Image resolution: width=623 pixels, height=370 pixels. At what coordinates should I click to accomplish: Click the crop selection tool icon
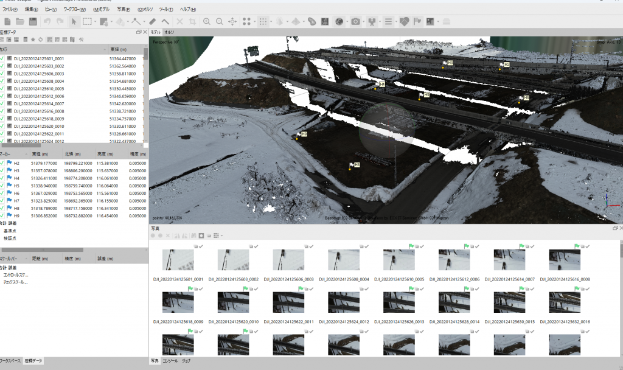[x=192, y=22]
